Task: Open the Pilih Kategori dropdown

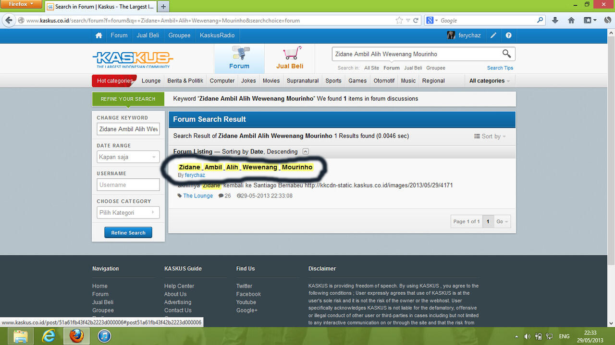Action: 128,213
